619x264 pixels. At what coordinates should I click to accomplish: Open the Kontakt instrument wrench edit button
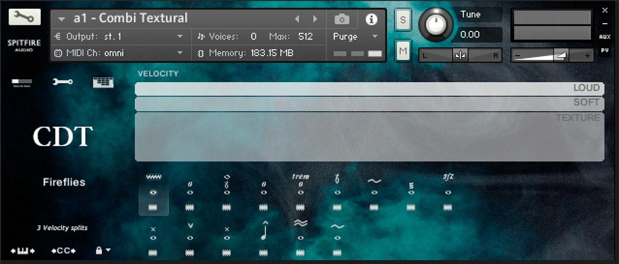[x=24, y=17]
